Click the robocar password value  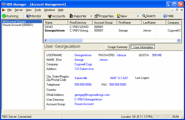click(121, 55)
